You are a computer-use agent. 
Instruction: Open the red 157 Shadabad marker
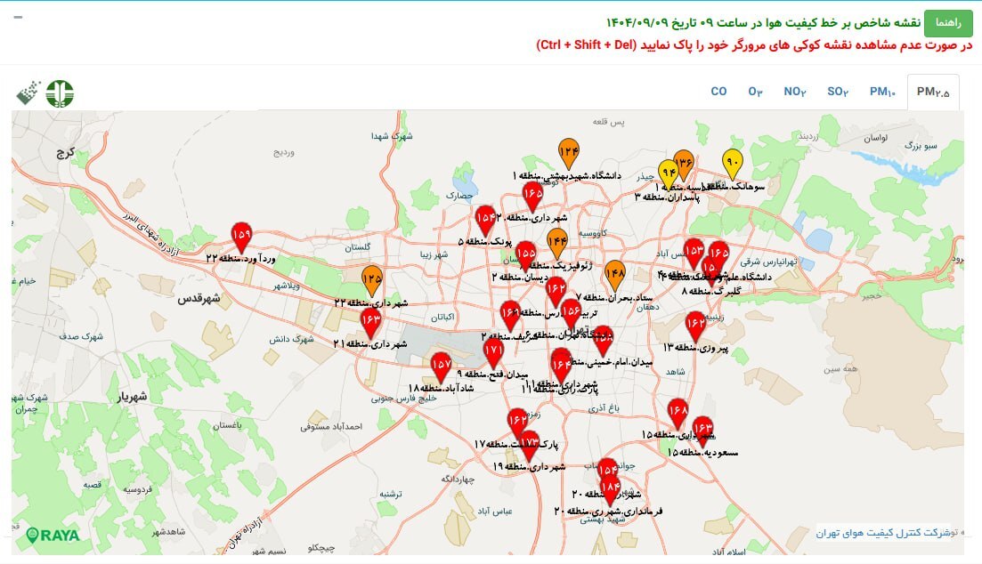[x=441, y=365]
